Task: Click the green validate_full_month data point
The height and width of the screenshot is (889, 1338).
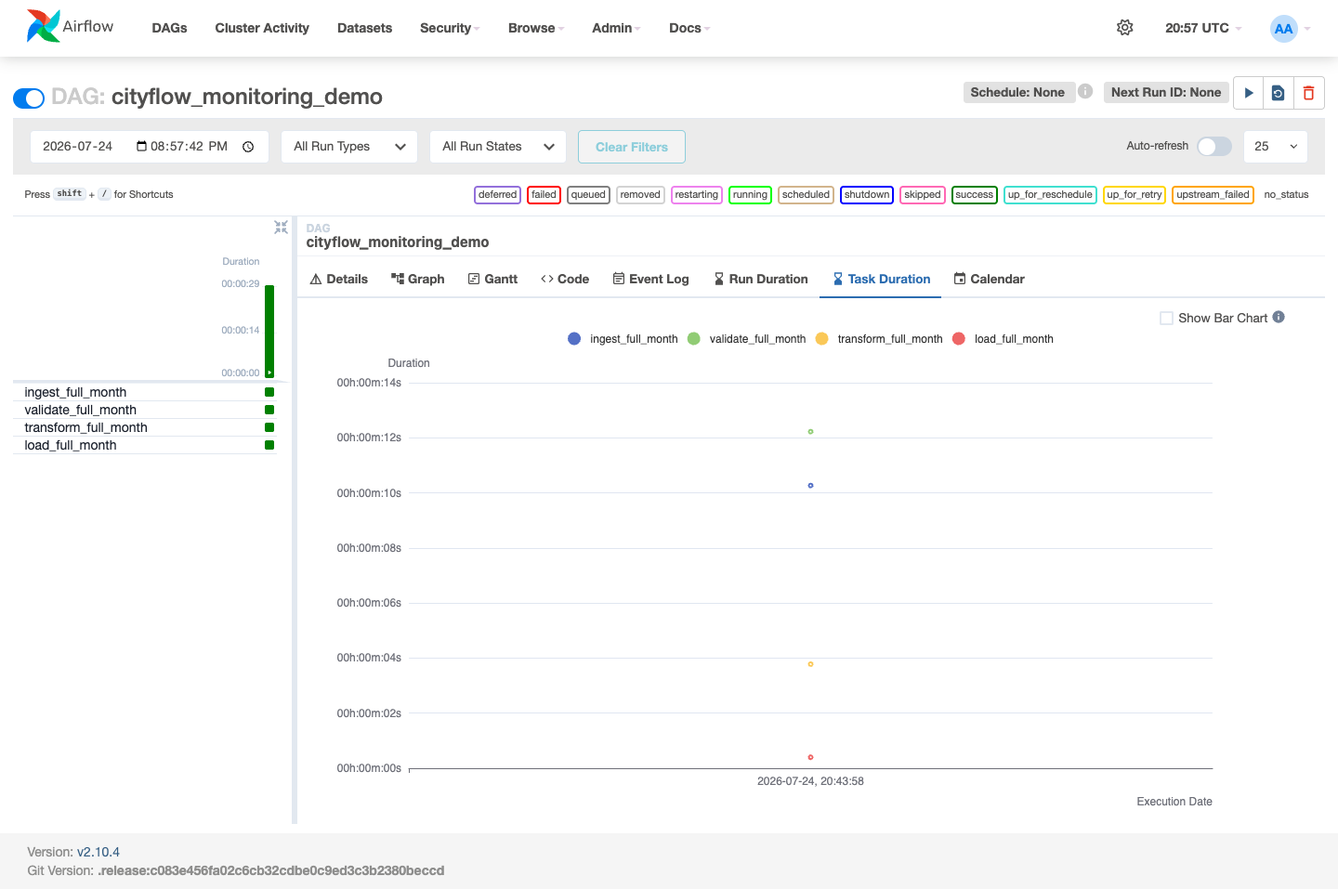Action: coord(810,432)
